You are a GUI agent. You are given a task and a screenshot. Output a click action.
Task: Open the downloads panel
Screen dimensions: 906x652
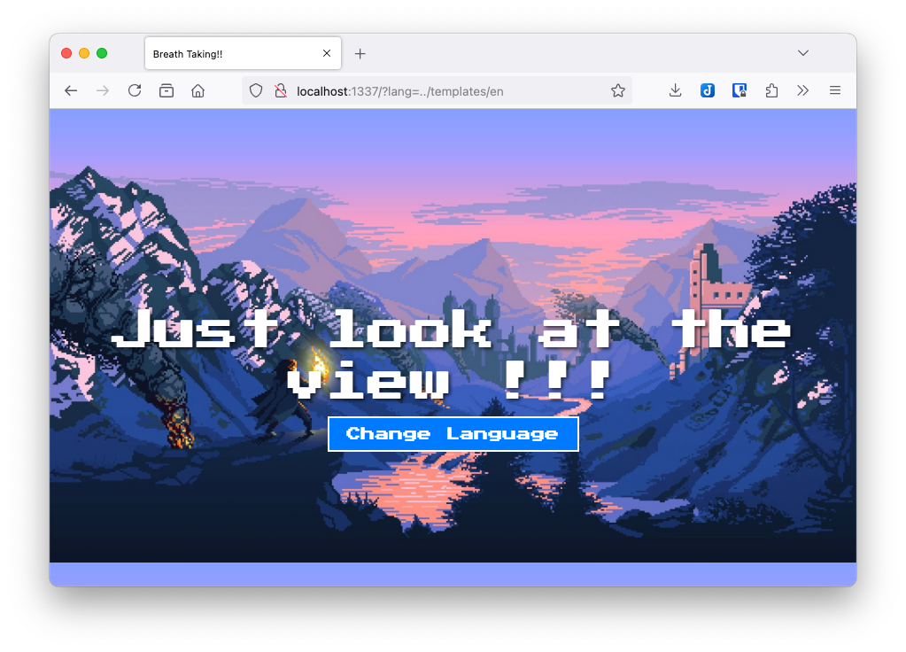(x=676, y=90)
